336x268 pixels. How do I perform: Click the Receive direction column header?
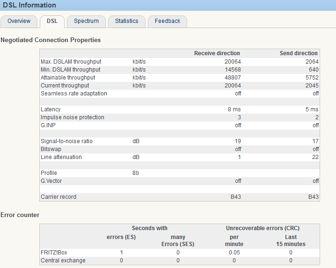pos(217,53)
